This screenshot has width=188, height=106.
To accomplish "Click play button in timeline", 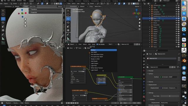I will [73, 103].
